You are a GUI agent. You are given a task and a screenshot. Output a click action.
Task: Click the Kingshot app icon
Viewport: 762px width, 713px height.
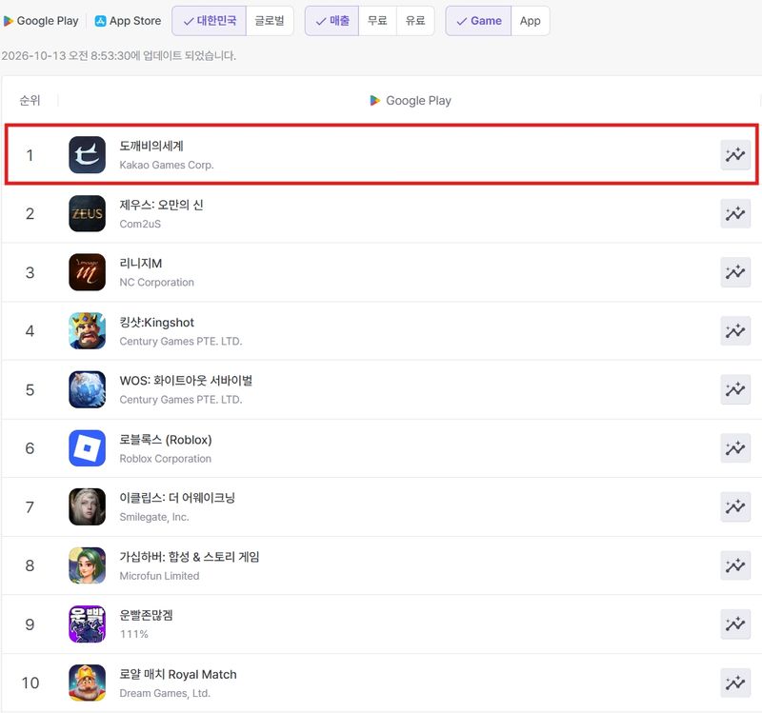pos(87,331)
